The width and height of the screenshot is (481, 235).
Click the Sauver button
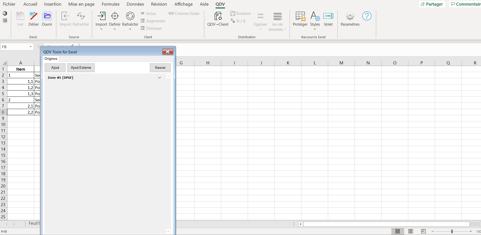tap(160, 68)
